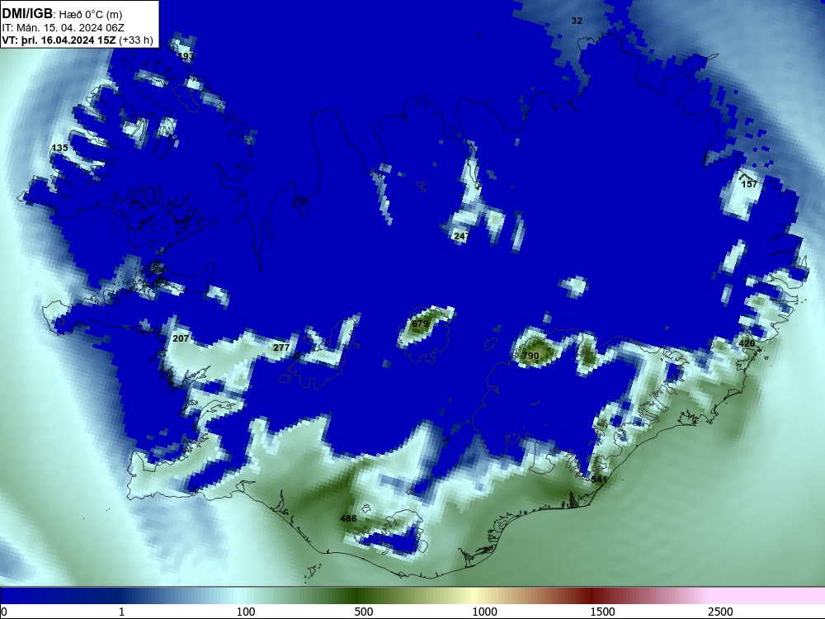Click the 1500 mark on the color scale
Screen dimensions: 825x619
click(602, 612)
